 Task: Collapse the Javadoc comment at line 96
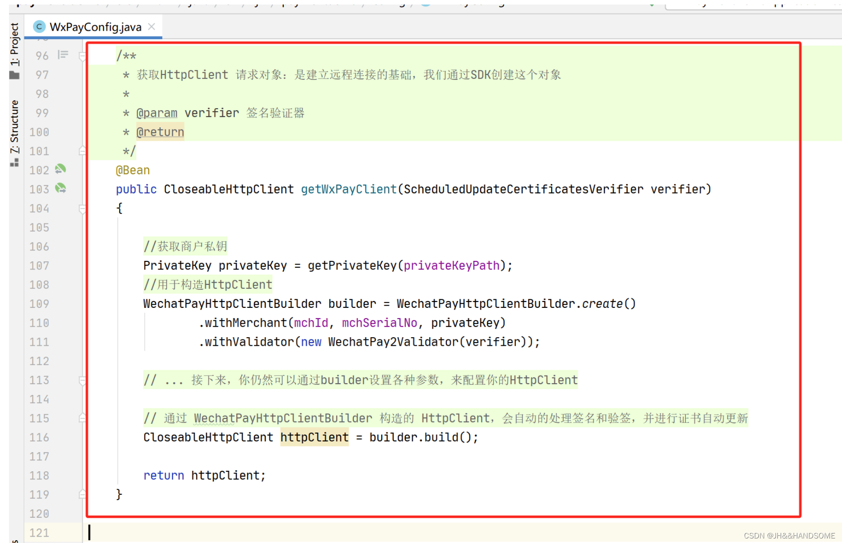82,56
